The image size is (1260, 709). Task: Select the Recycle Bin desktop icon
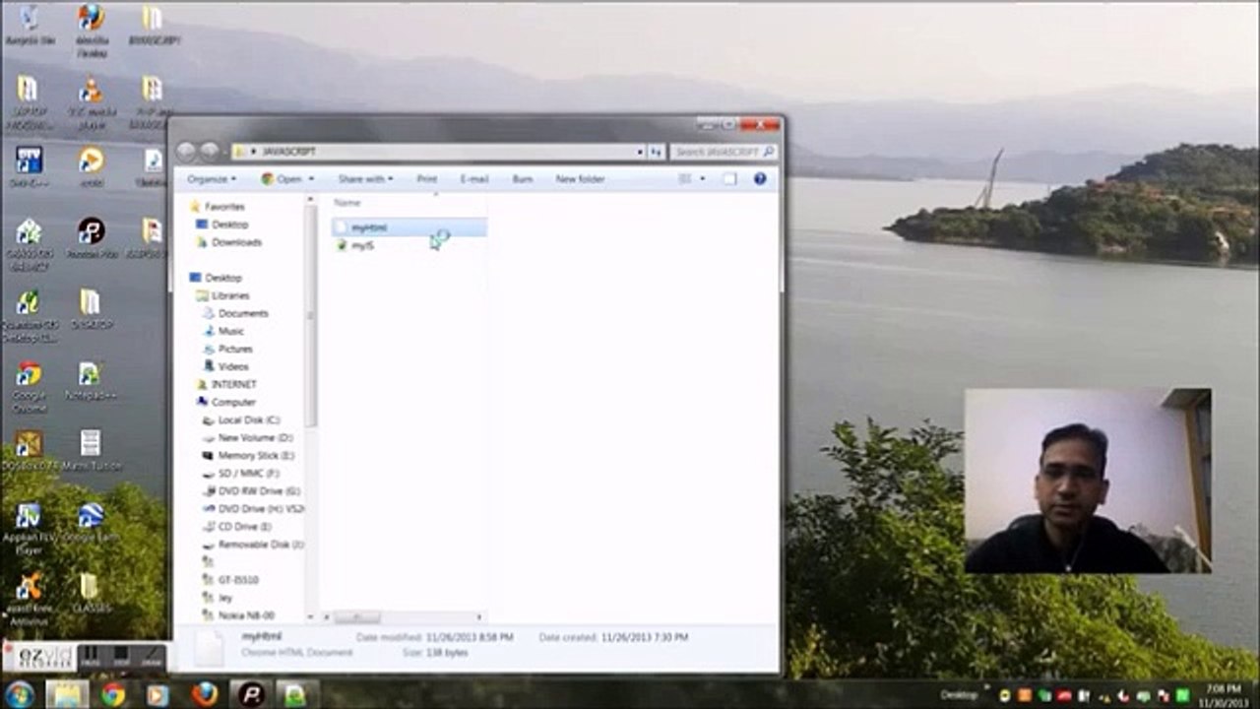[29, 28]
